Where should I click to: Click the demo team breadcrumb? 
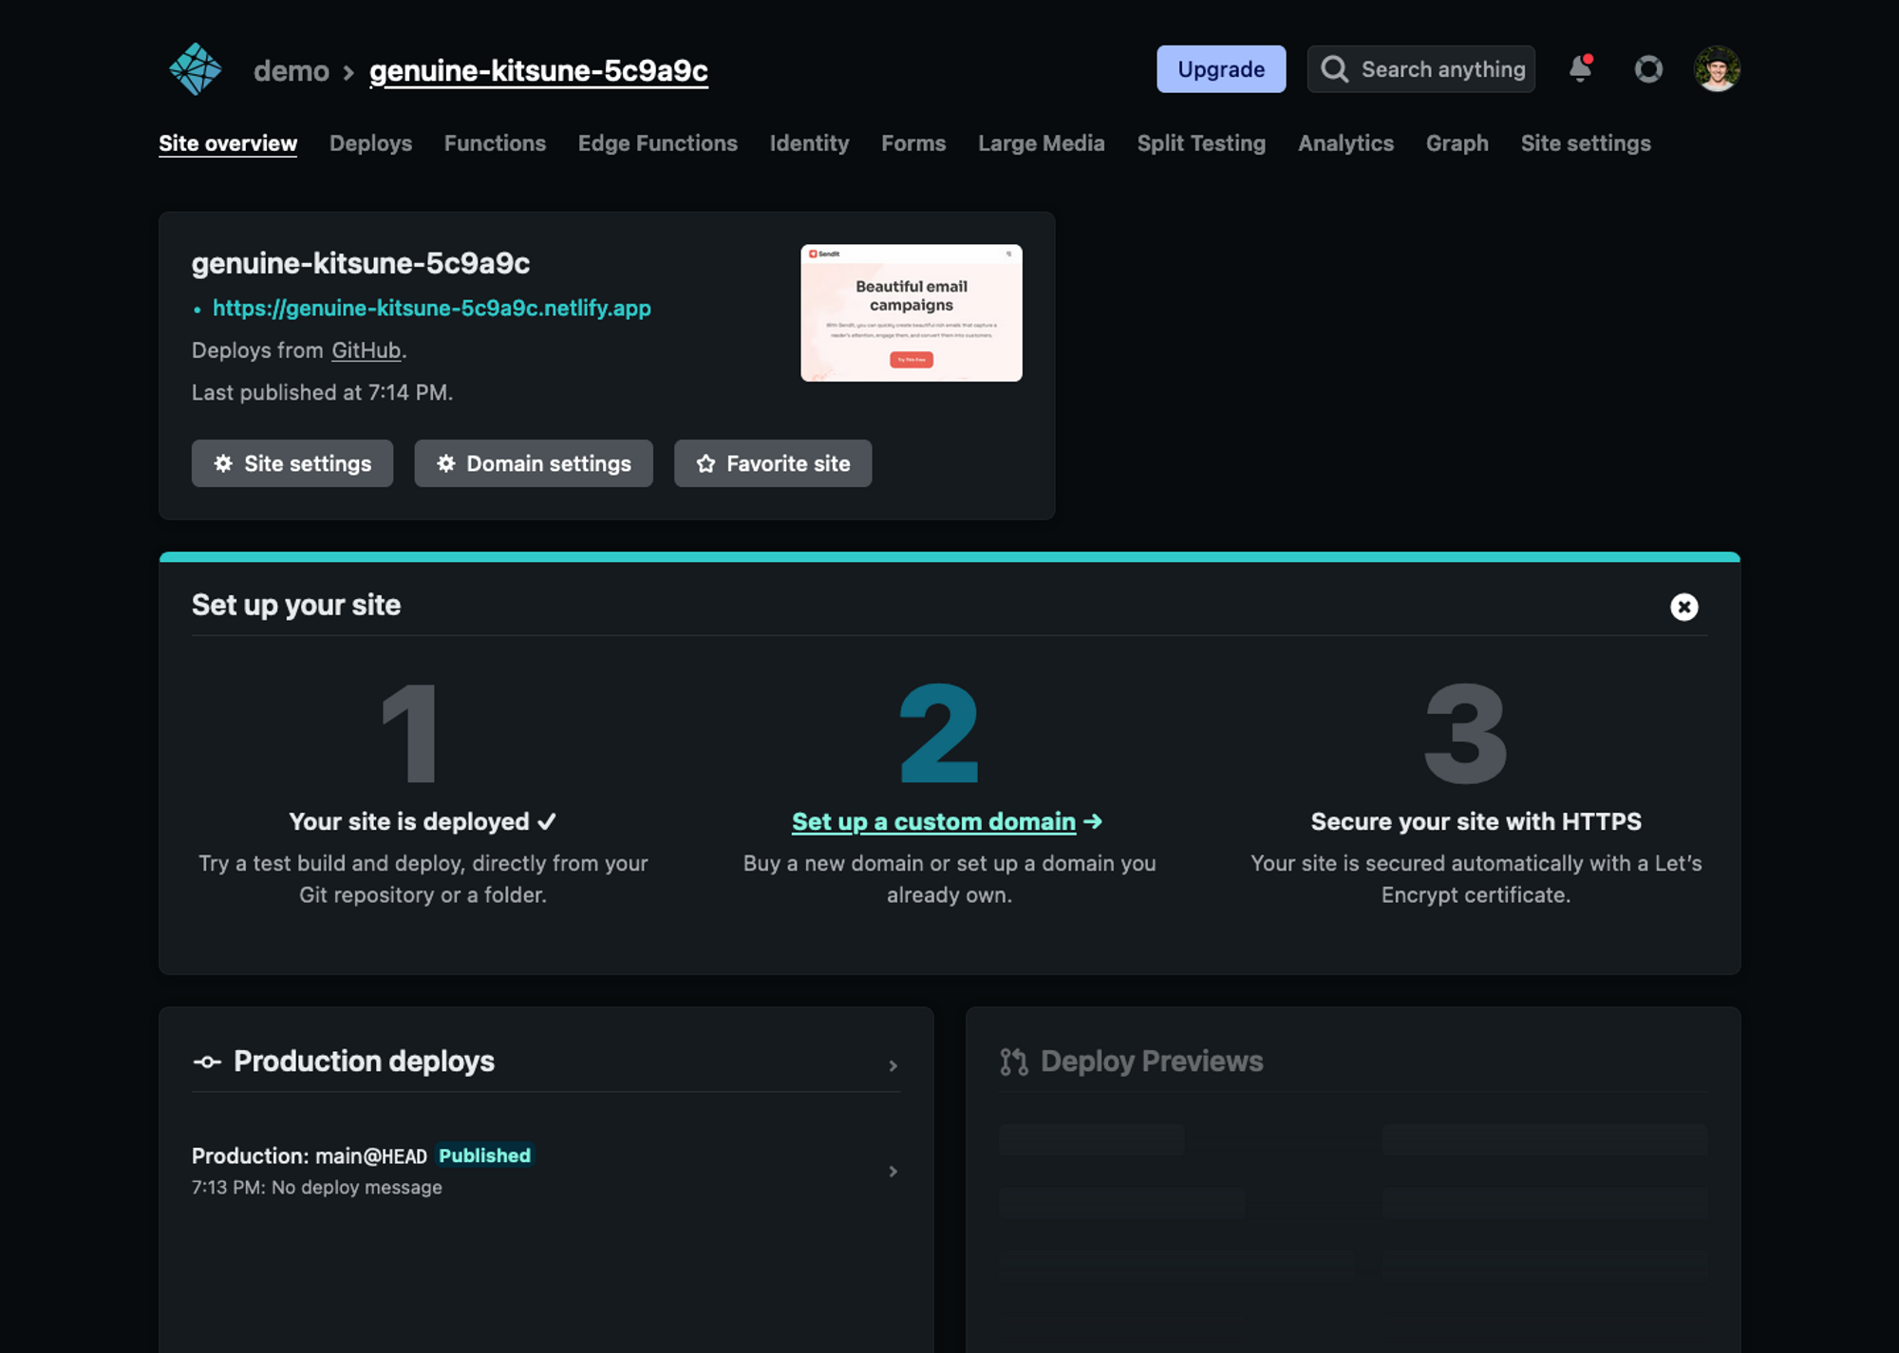coord(291,71)
